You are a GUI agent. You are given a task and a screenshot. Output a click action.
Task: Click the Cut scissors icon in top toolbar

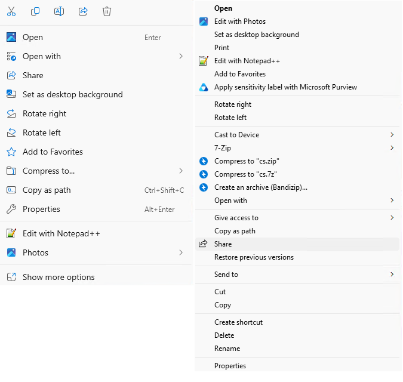pyautogui.click(x=11, y=11)
